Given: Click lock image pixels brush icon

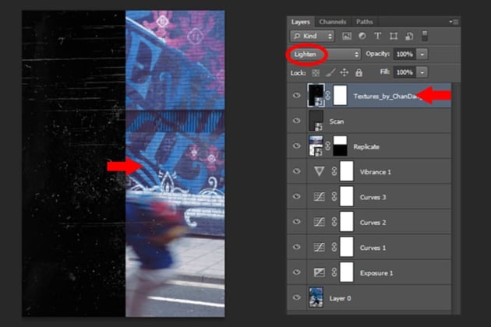Looking at the screenshot, I should [330, 73].
